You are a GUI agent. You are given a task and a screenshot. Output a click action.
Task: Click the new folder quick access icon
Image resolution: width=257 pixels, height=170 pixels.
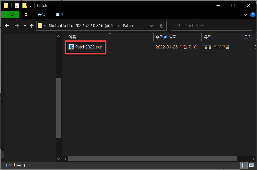click(24, 6)
